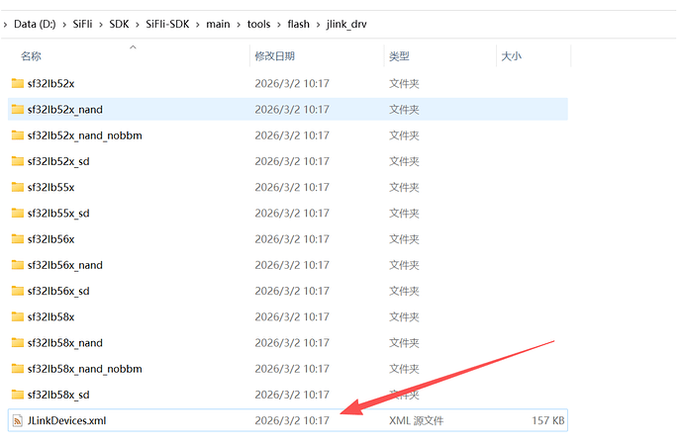Select the sf32lb52x_nand_nobbm folder name

[84, 135]
